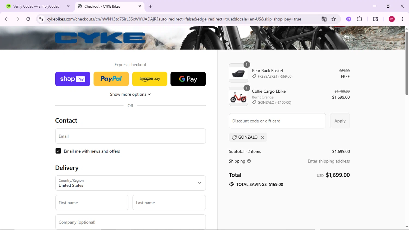This screenshot has width=409, height=230.
Task: Click the First name field
Action: [92, 203]
